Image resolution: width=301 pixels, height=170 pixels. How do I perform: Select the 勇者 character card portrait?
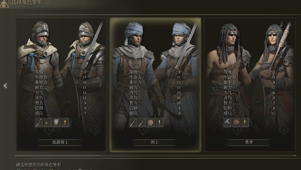(249, 85)
